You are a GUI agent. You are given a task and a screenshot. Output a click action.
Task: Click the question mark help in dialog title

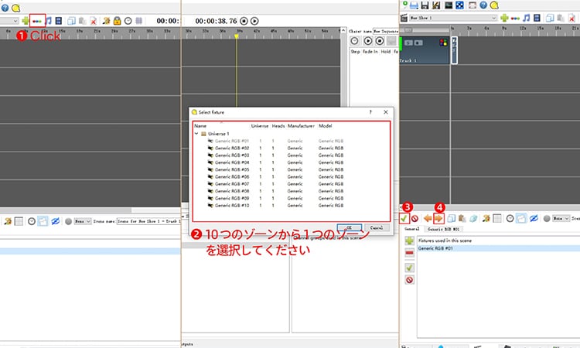pos(370,112)
